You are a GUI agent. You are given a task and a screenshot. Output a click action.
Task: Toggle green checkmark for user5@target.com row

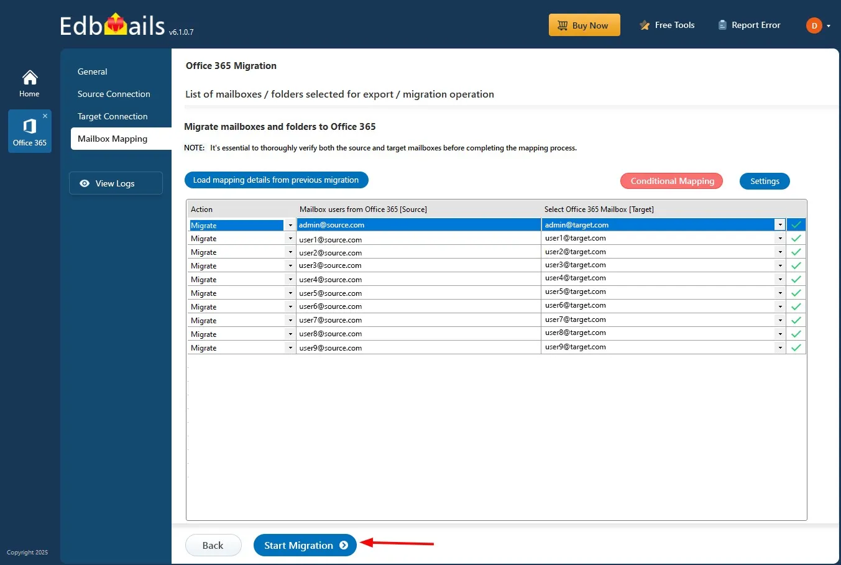point(796,293)
